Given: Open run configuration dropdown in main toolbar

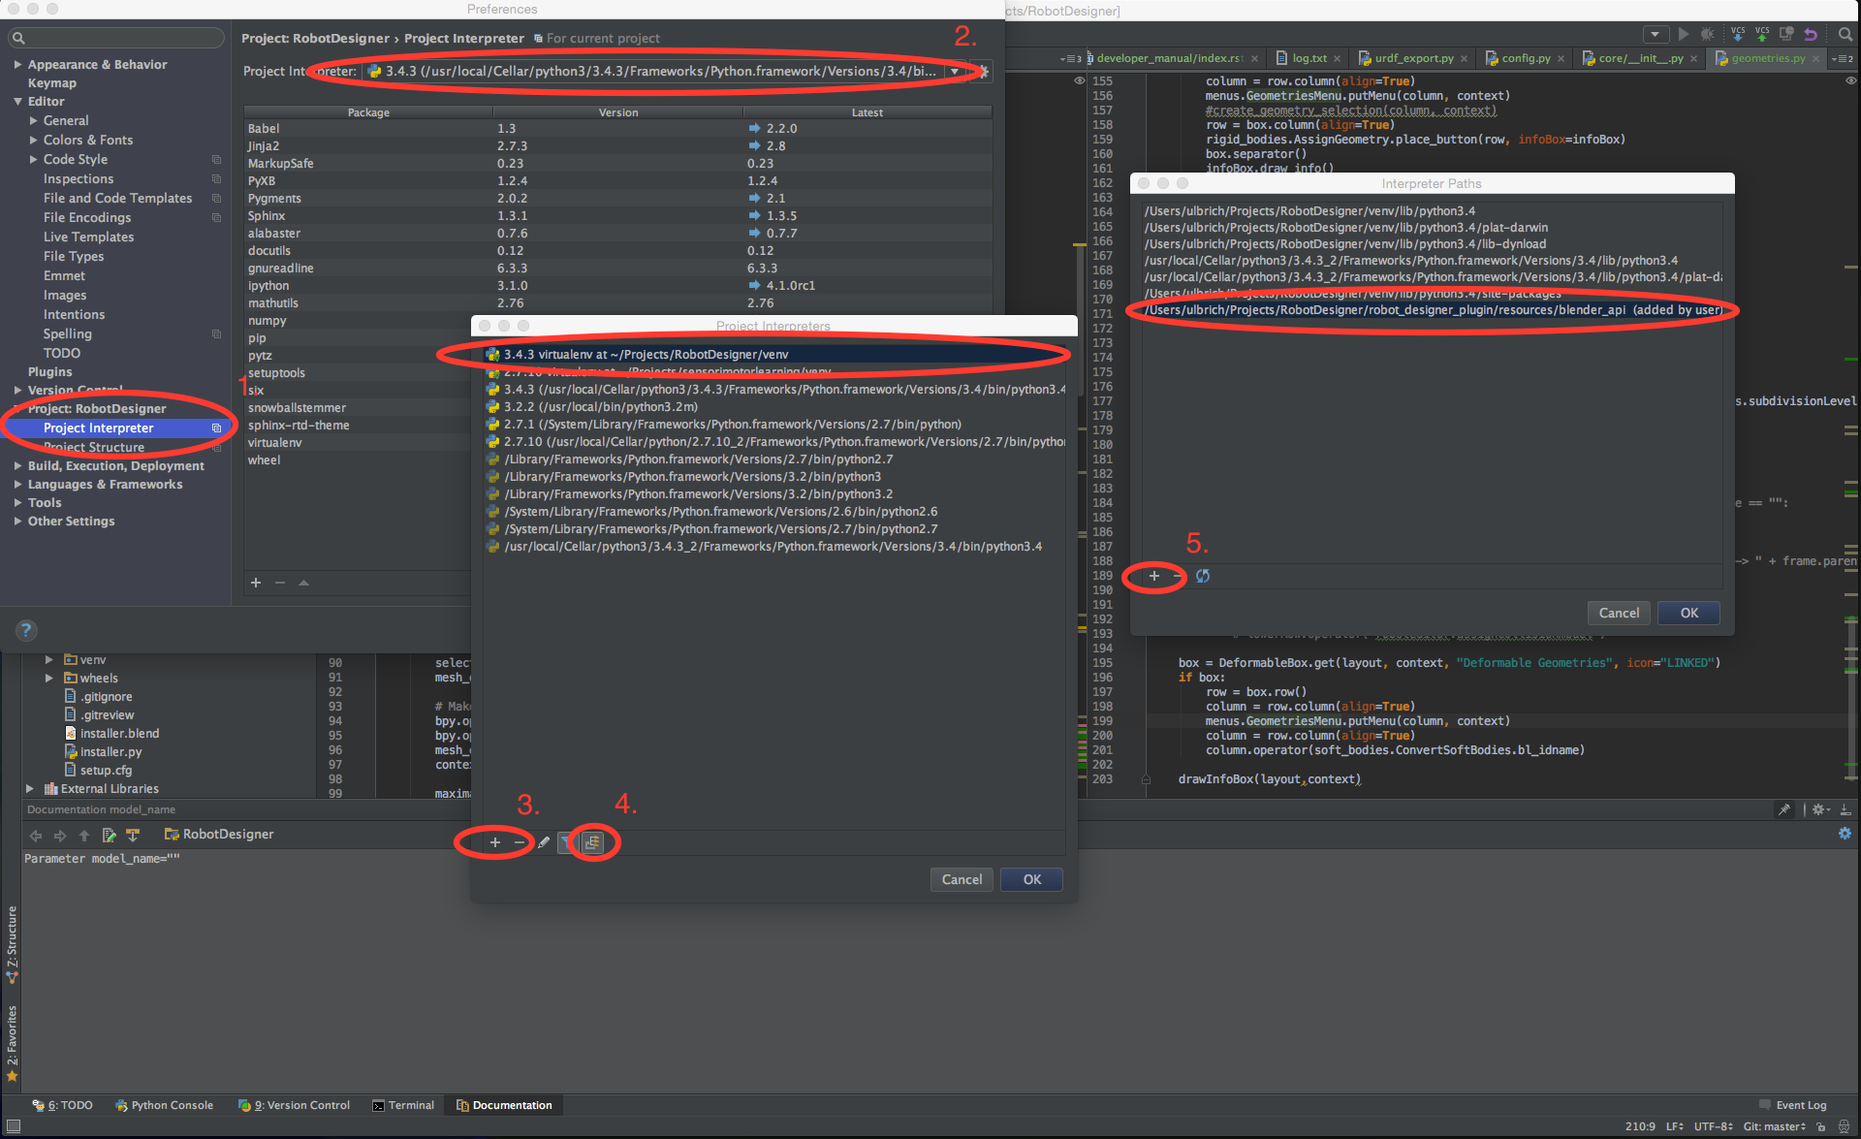Looking at the screenshot, I should point(1656,34).
